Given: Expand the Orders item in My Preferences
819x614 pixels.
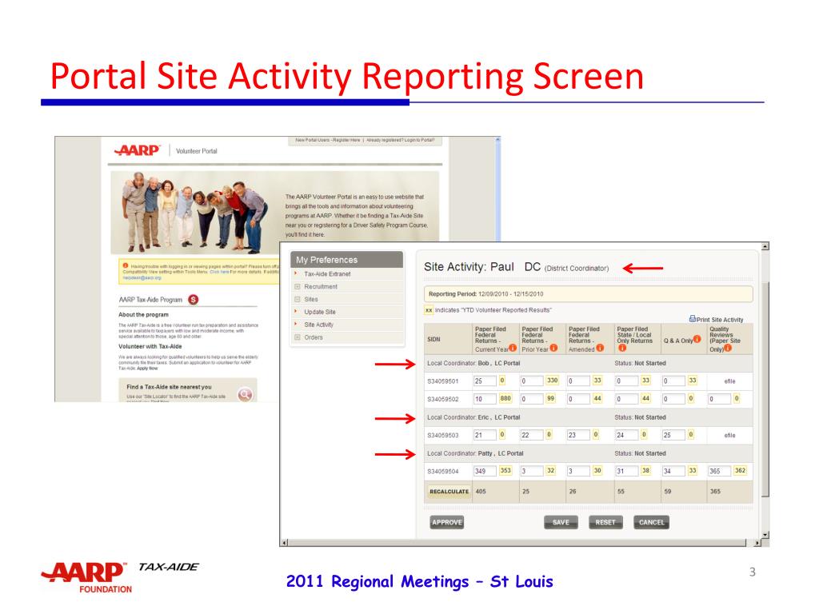Looking at the screenshot, I should click(298, 337).
